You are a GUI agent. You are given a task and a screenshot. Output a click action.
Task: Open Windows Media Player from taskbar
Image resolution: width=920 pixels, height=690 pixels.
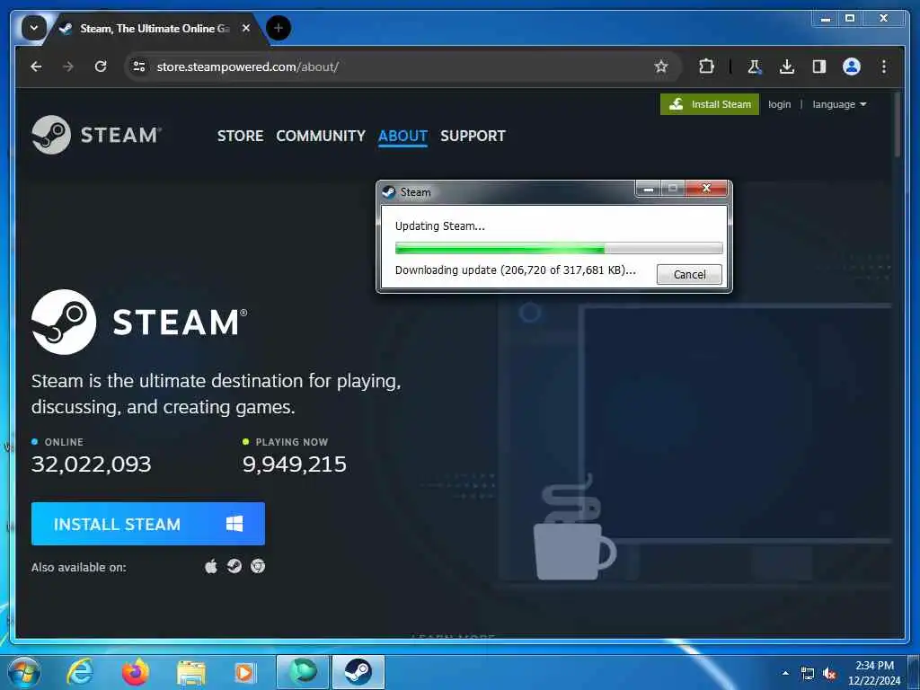tap(244, 673)
